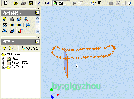The width and height of the screenshot is (134, 99).
Task: Click the Place Component icon
Action: (5, 19)
